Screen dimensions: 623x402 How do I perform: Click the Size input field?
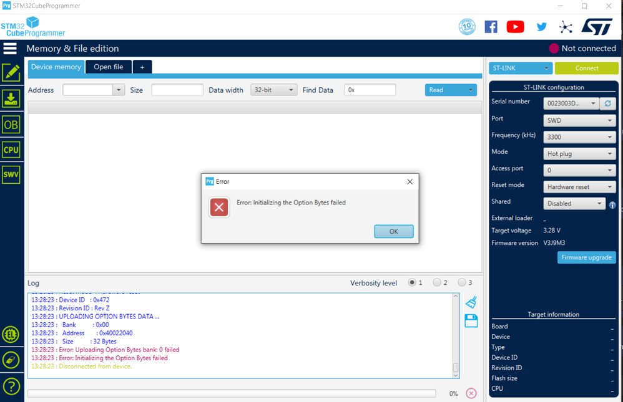pos(177,90)
